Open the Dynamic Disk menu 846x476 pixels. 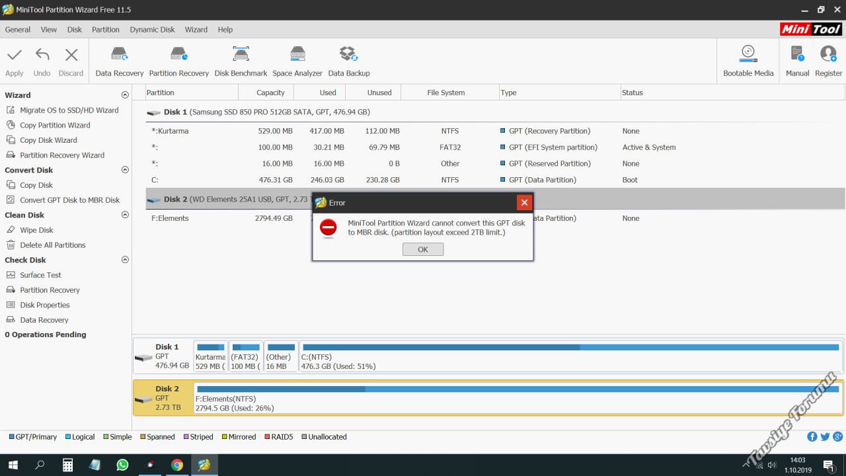pyautogui.click(x=152, y=30)
